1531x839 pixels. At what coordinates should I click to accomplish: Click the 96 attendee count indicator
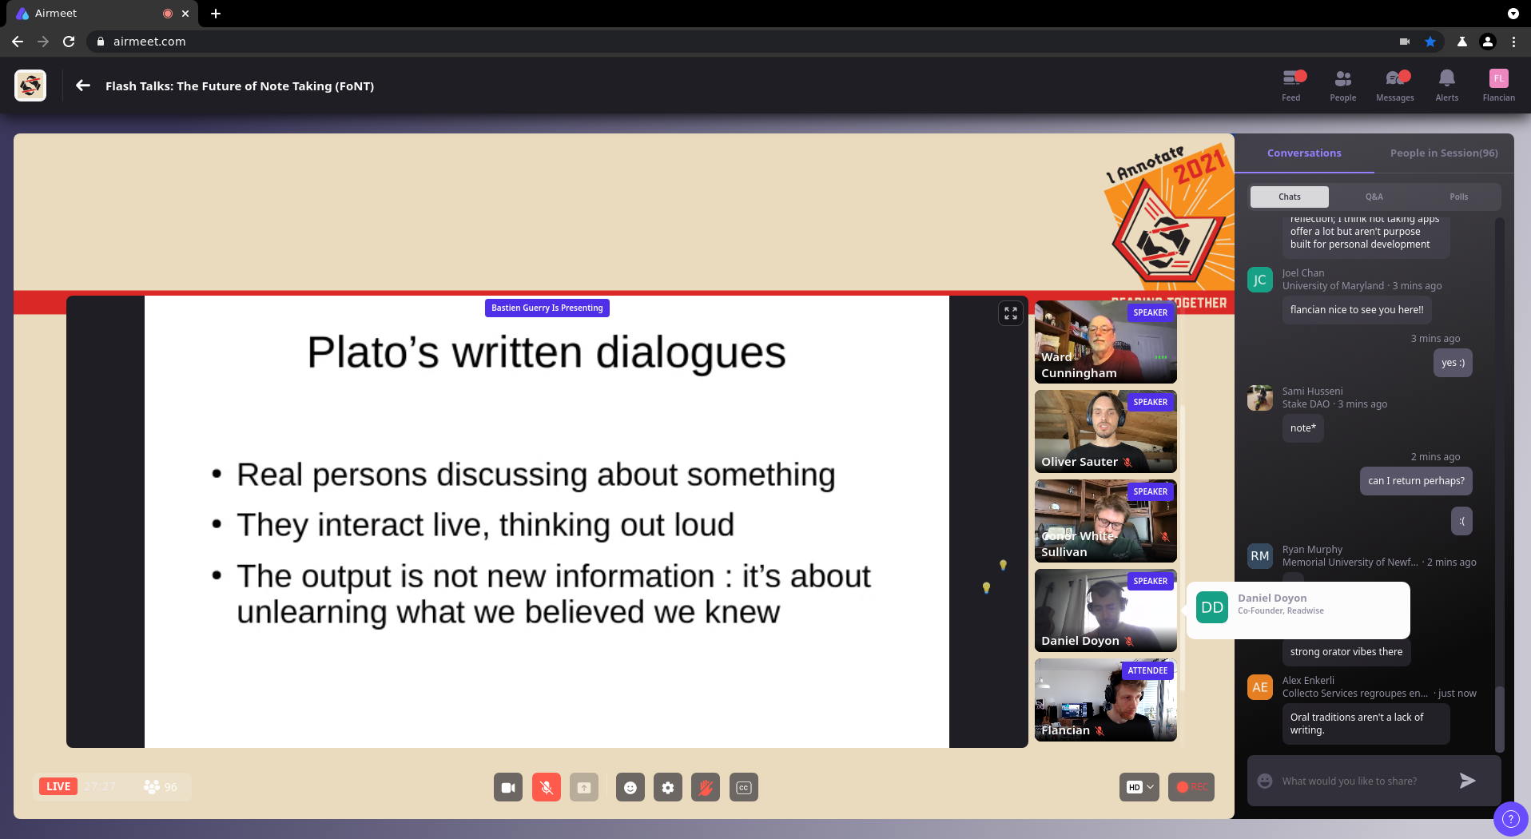coord(161,786)
